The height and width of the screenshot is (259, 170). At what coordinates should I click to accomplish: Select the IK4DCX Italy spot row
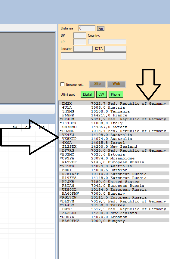pyautogui.click(x=114, y=123)
